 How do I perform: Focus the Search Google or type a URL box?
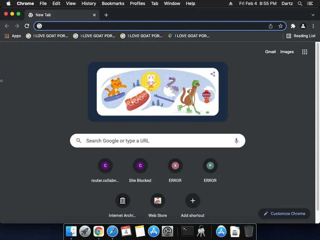157,141
